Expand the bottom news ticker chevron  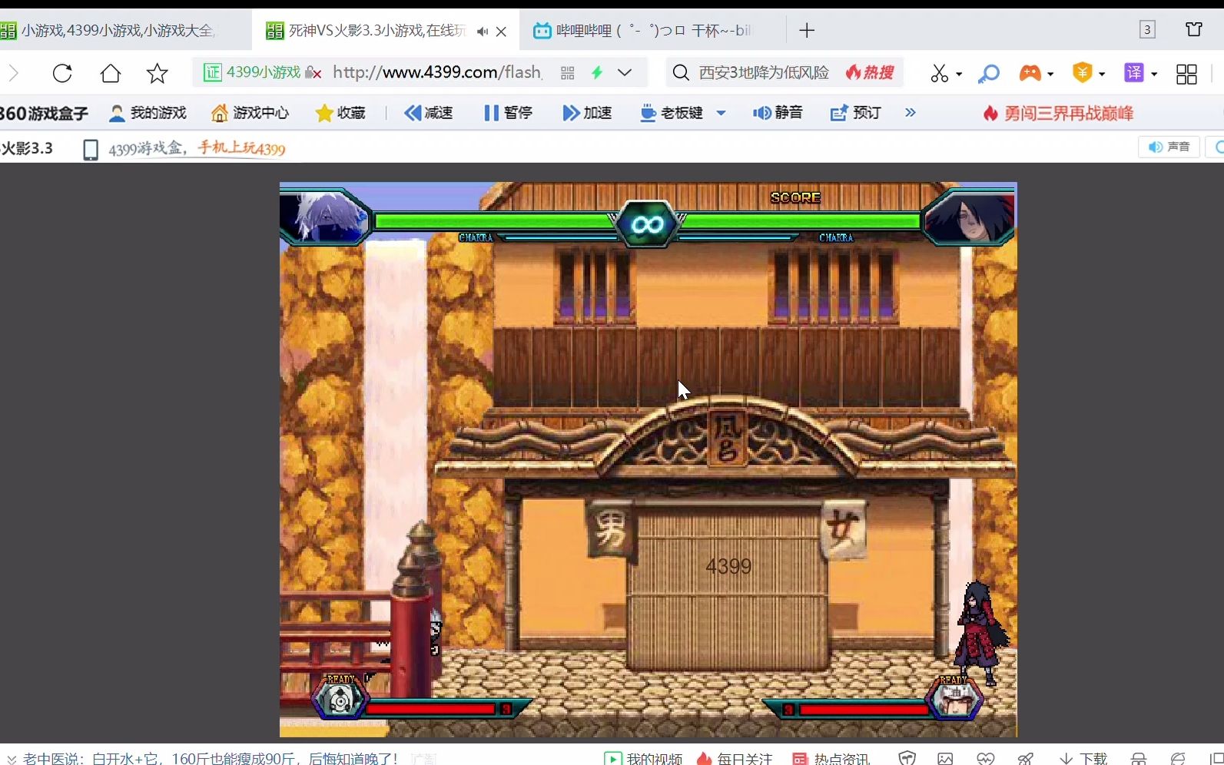[11, 759]
